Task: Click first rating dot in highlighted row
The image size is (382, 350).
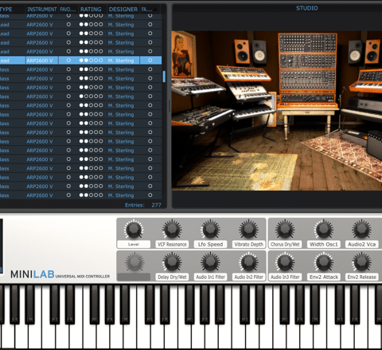Action: (81, 61)
